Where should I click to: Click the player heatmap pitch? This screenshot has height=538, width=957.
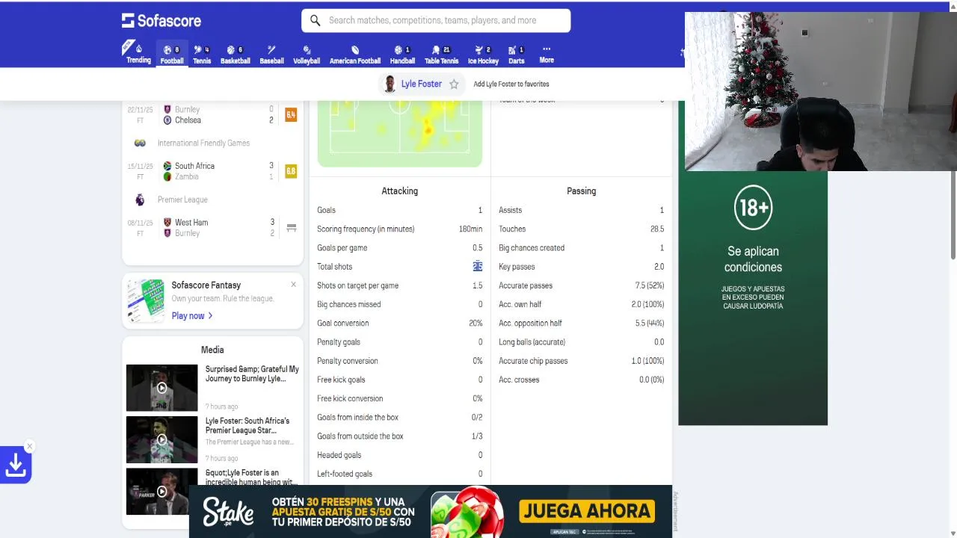coord(400,133)
